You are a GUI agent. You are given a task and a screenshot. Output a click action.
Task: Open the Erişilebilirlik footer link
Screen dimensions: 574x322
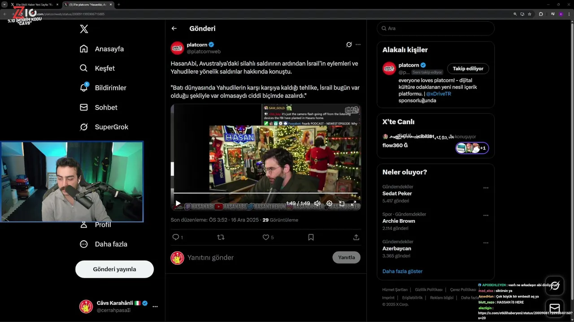coord(412,297)
